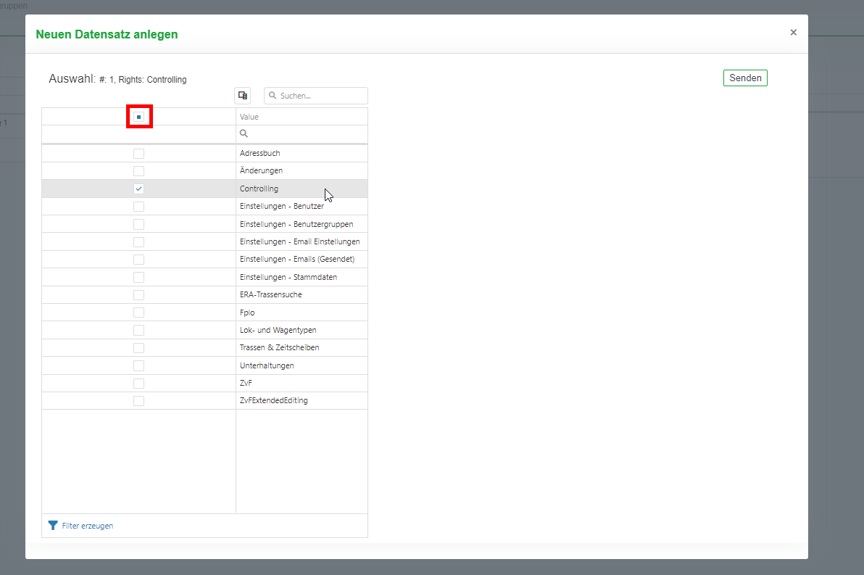
Task: Tick the Einstellungen - Benutzer checkbox
Action: click(x=139, y=207)
